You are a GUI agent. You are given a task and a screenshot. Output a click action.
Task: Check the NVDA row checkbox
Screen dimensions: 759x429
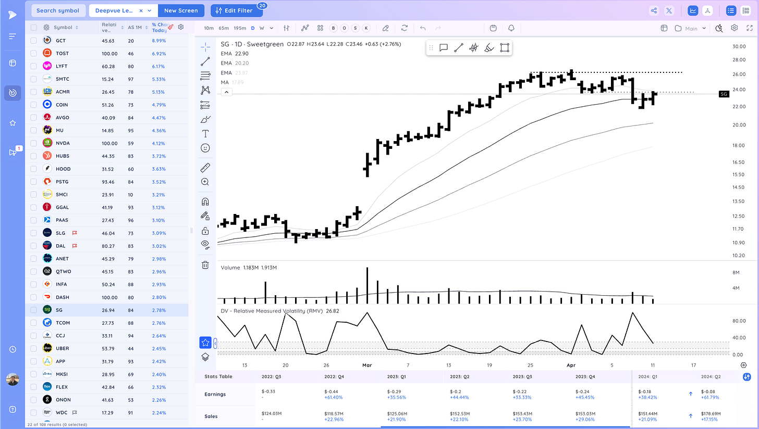tap(34, 143)
